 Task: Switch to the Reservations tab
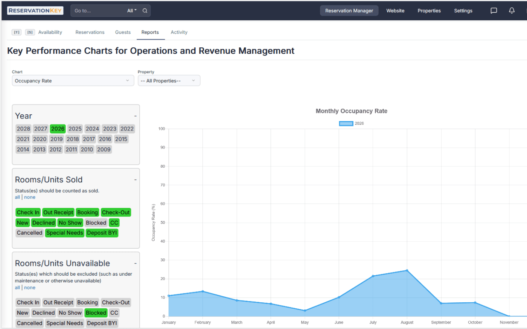(90, 32)
